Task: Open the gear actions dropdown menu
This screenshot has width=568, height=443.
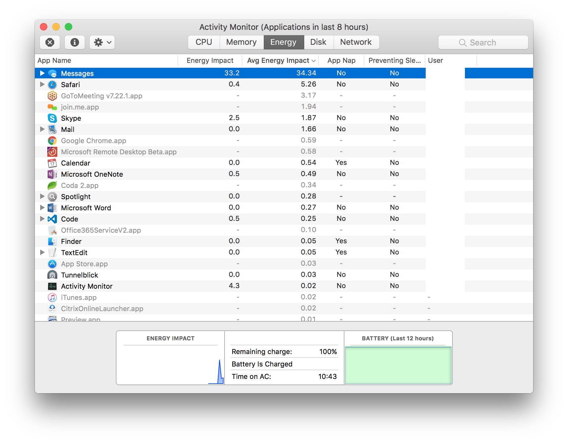Action: coord(102,42)
